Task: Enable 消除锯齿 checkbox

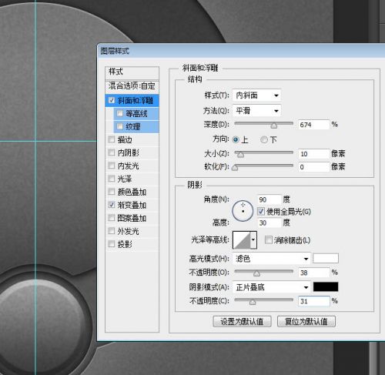Action: (x=268, y=240)
